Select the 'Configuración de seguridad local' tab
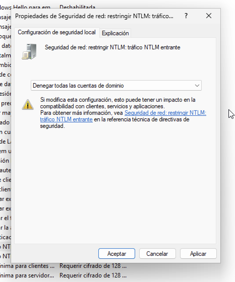Screen dimensions: 235x282 57,32
